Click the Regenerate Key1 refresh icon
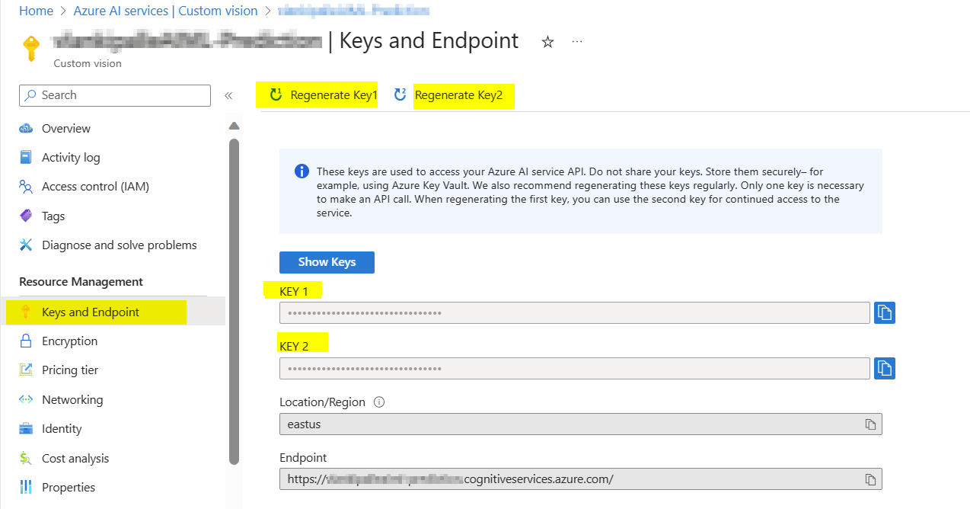This screenshot has width=970, height=509. click(276, 95)
